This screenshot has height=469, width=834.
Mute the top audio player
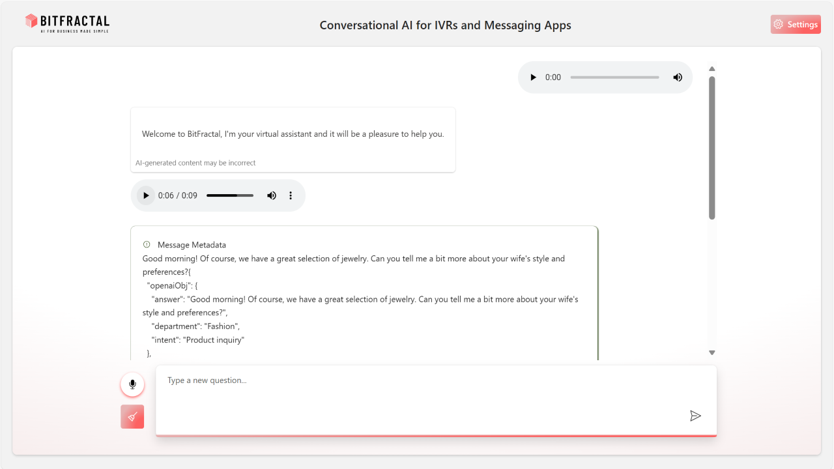tap(678, 78)
